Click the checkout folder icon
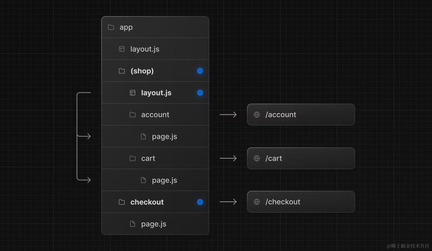 [x=122, y=202]
